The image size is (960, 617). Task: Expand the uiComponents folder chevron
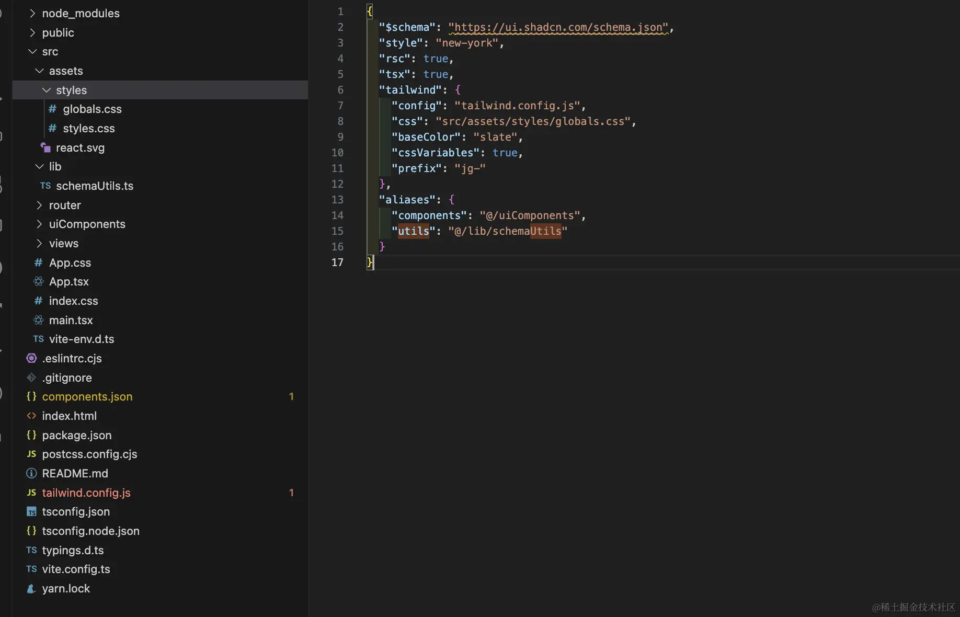click(x=39, y=224)
